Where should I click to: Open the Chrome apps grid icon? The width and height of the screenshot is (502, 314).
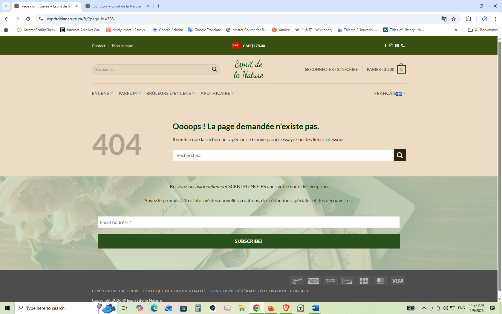(6, 30)
